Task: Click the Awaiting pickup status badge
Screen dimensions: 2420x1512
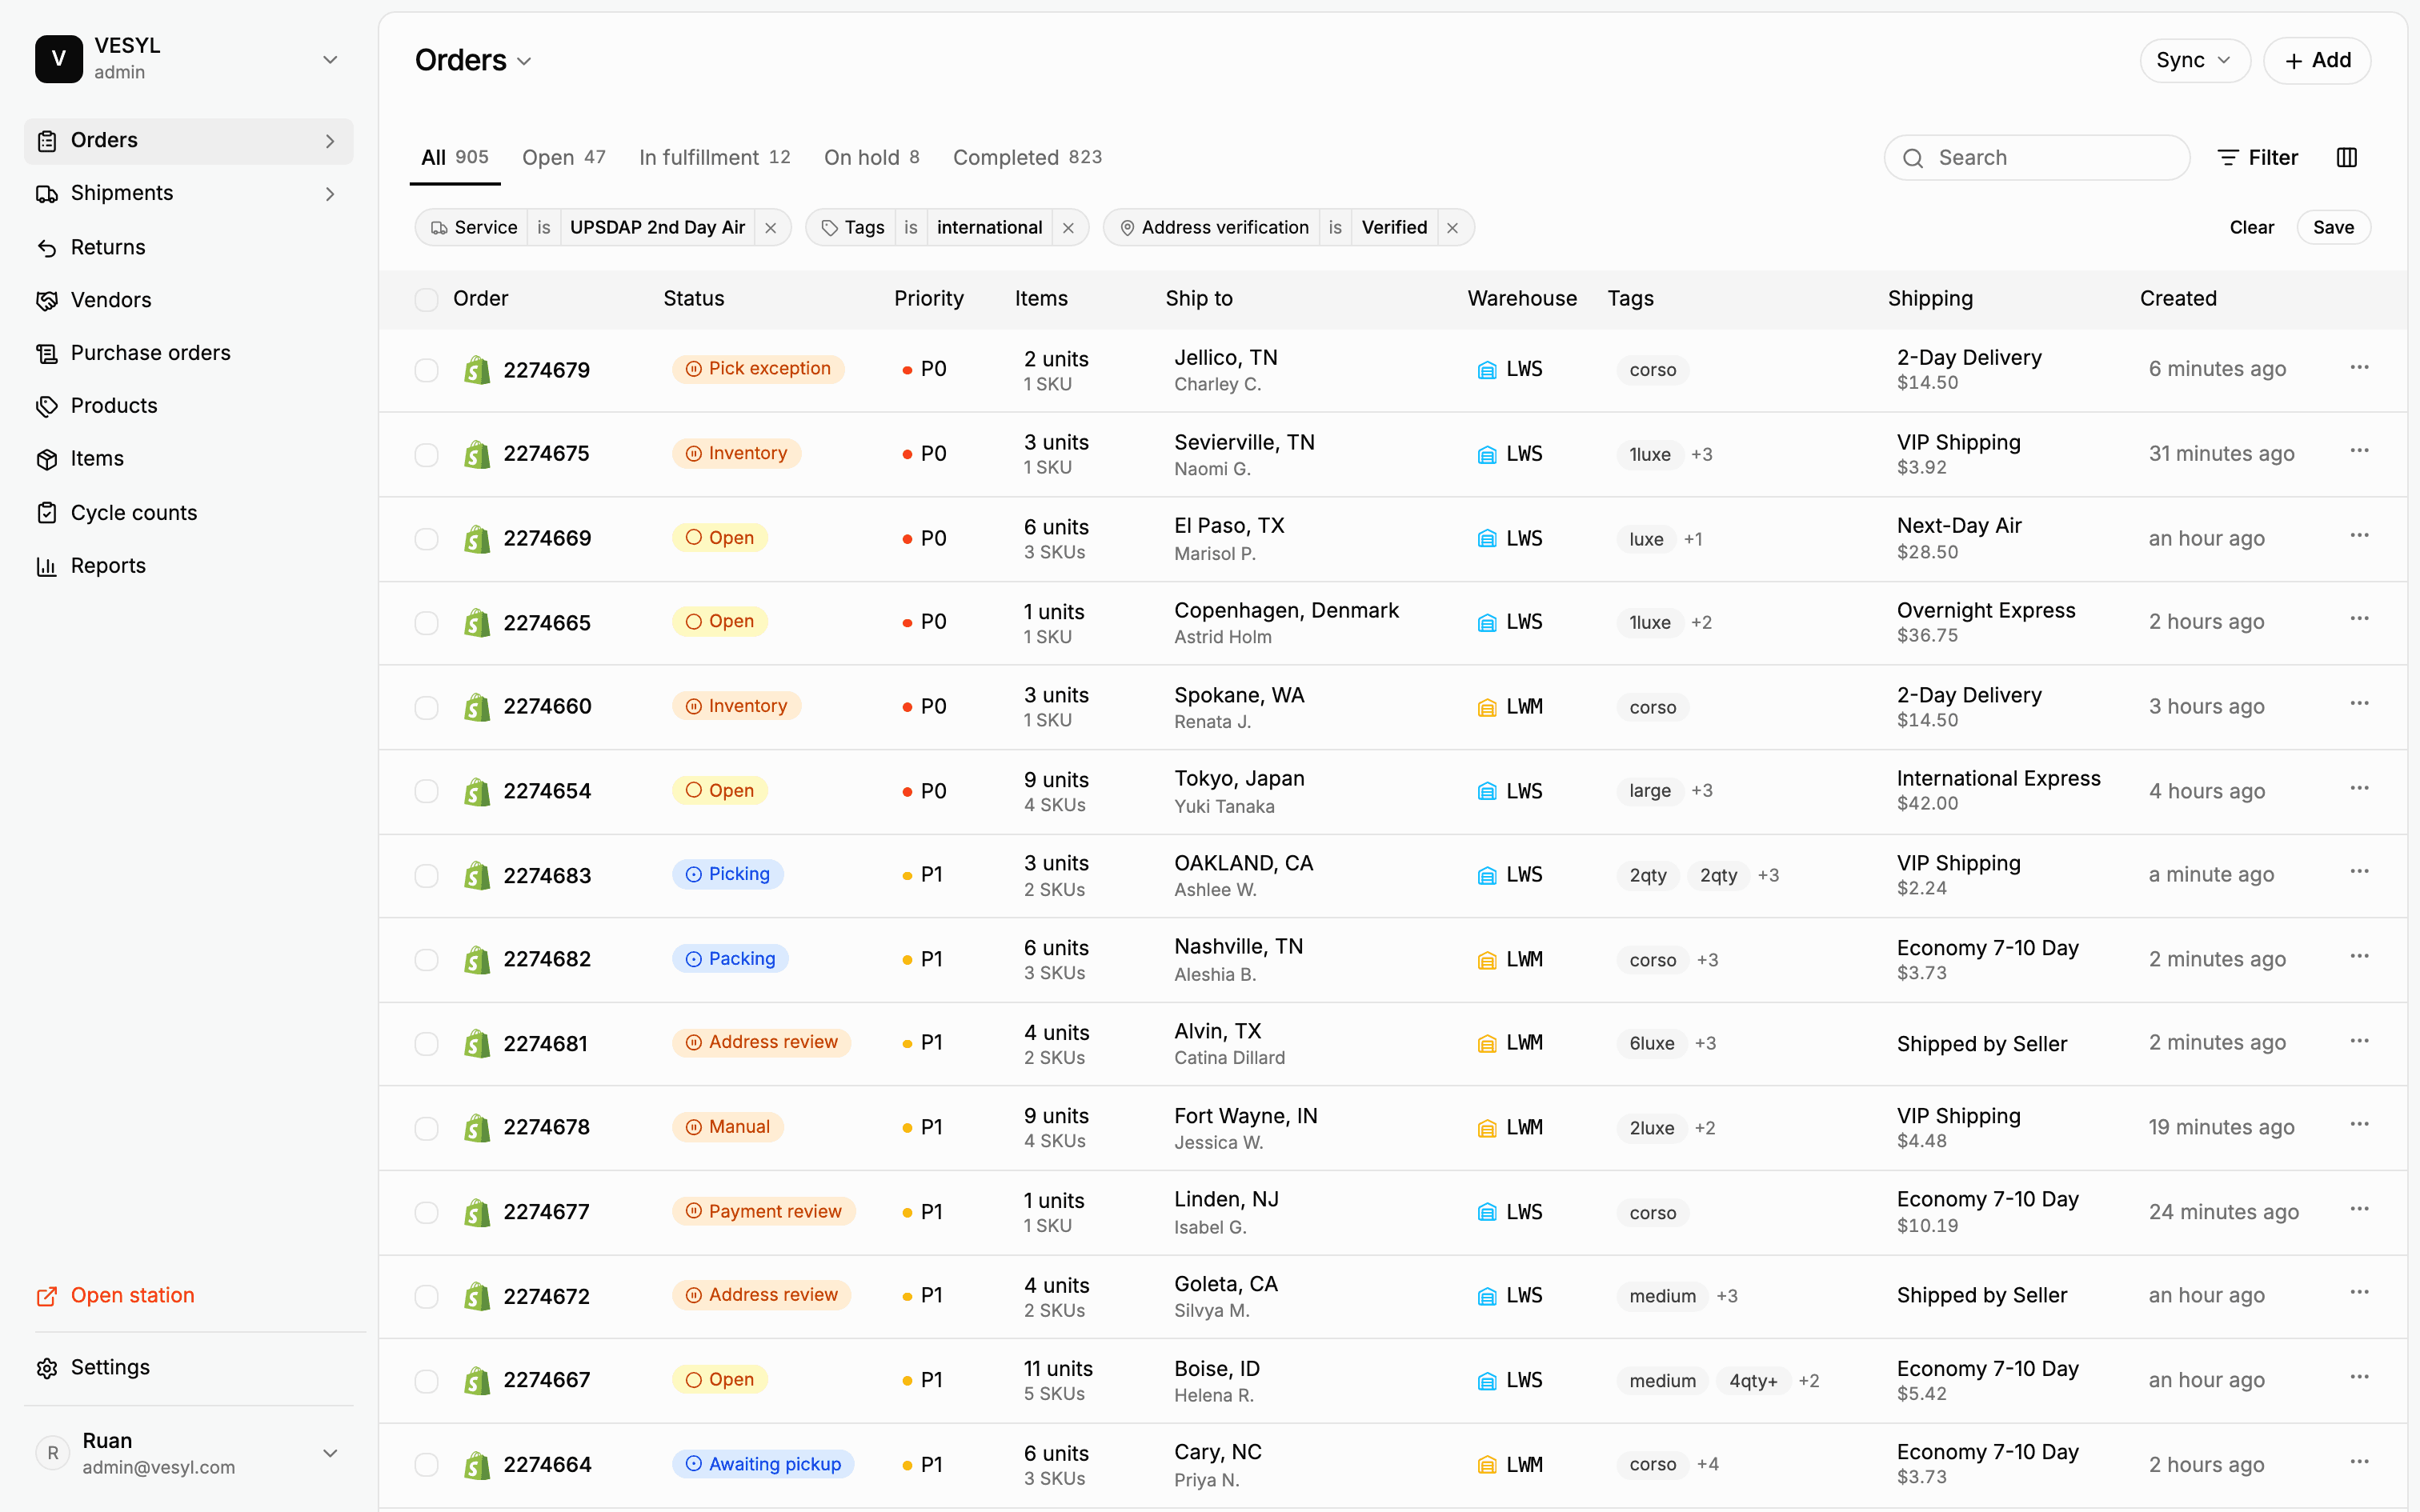Action: point(763,1465)
